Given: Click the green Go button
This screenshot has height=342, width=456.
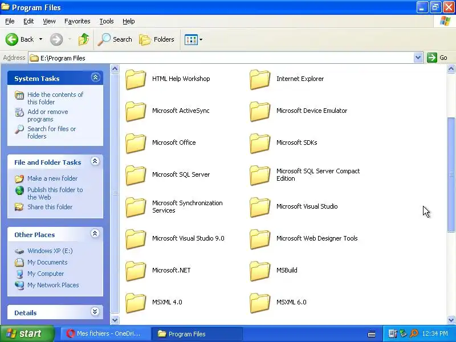Looking at the screenshot, I should (437, 58).
